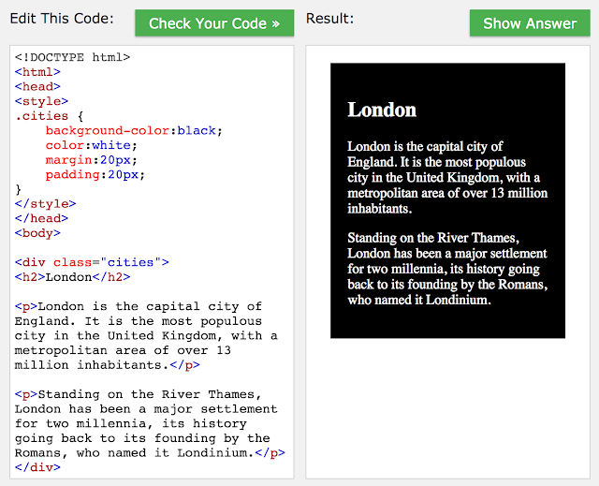Click the London heading in the result

point(382,110)
